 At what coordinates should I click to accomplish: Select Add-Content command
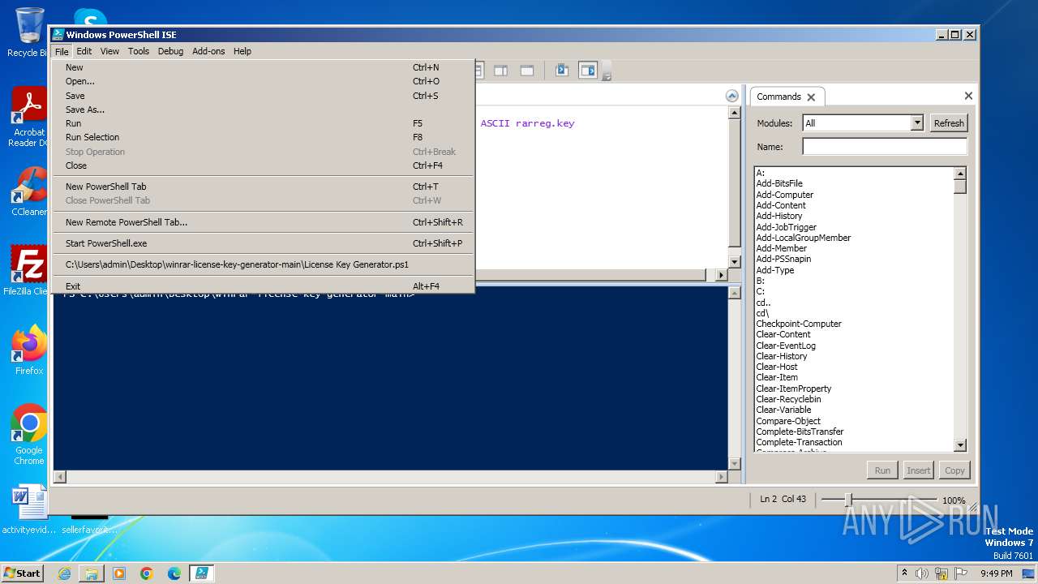(x=781, y=205)
